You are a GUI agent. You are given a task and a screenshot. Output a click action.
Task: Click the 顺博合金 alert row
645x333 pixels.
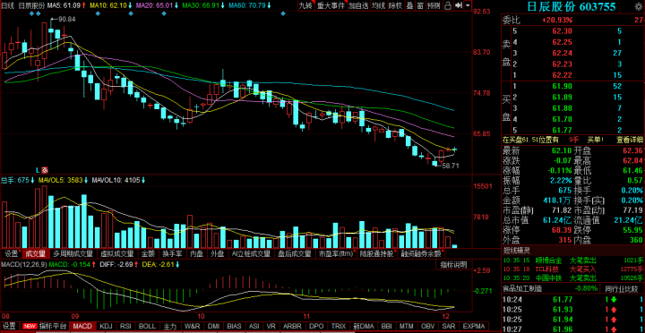pyautogui.click(x=572, y=260)
